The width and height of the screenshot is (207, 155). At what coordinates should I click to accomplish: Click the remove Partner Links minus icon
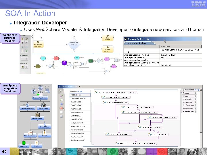point(195,90)
